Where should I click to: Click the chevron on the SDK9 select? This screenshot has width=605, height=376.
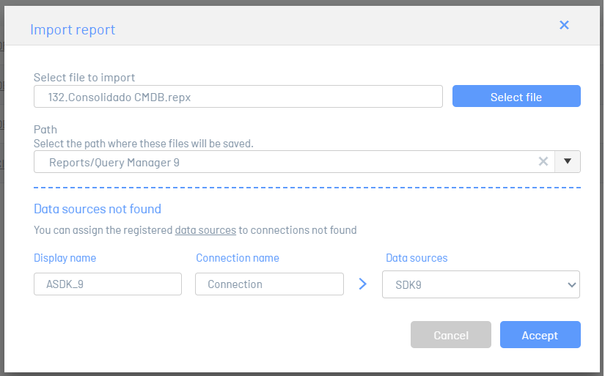[x=571, y=285]
